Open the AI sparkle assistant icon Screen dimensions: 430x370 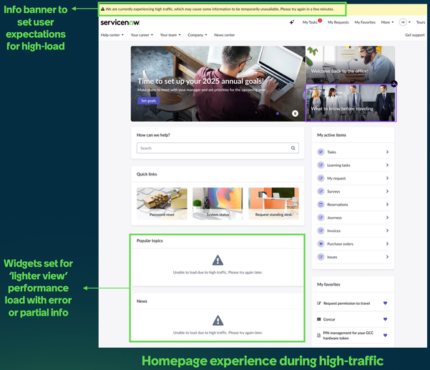click(x=292, y=22)
